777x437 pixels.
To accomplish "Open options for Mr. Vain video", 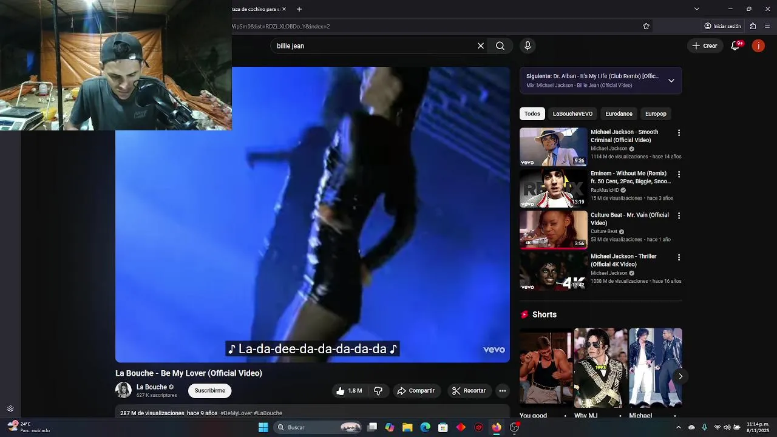I will pos(679,215).
